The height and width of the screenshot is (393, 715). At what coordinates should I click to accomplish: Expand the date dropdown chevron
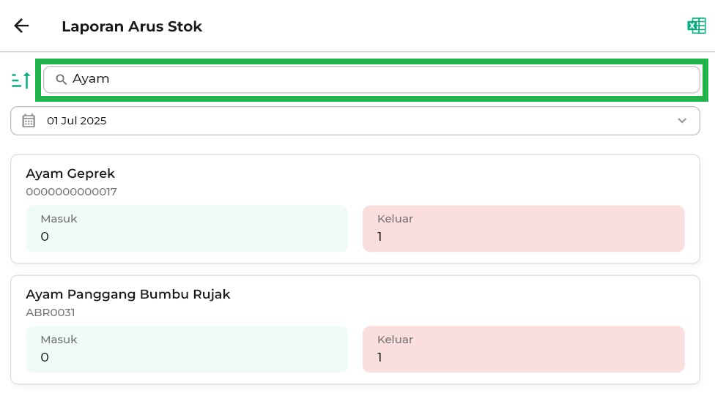pos(682,121)
